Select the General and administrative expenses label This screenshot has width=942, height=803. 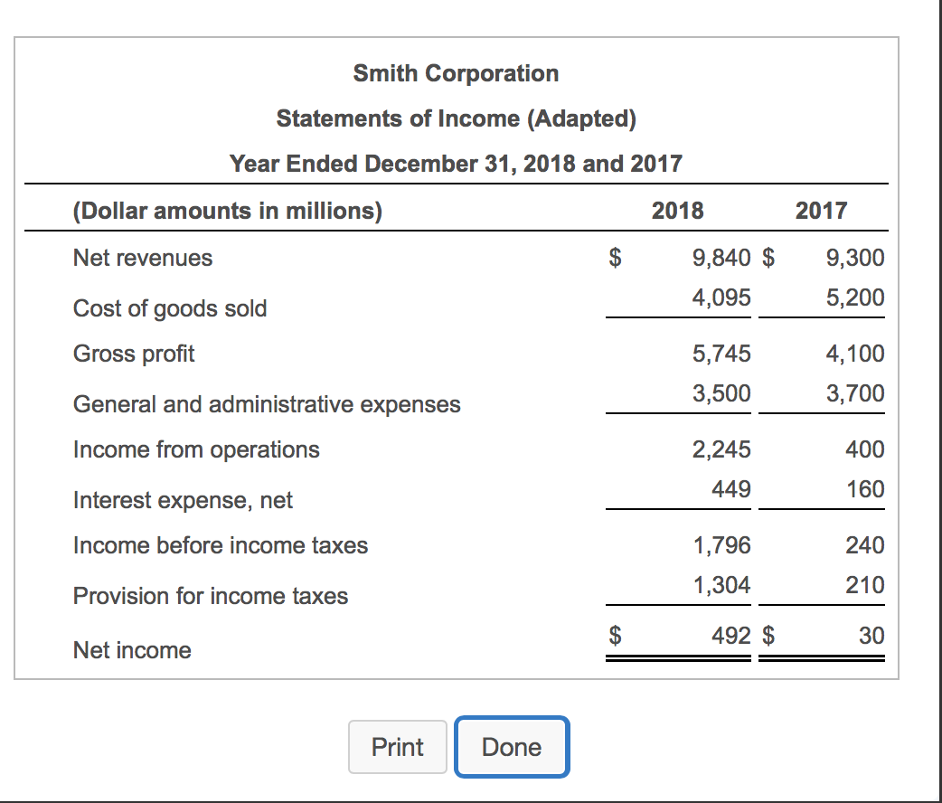click(267, 404)
